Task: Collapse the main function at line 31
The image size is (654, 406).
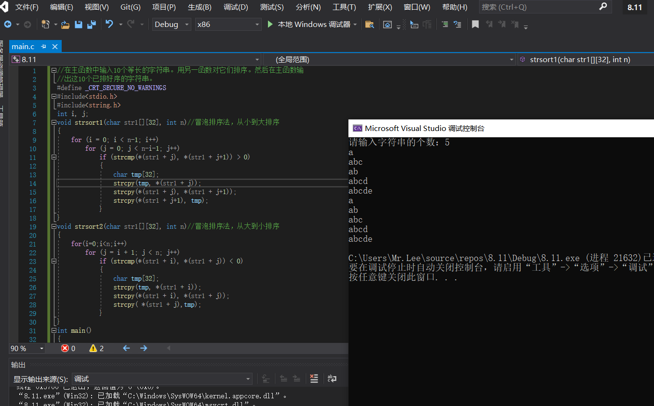Action: pos(54,330)
